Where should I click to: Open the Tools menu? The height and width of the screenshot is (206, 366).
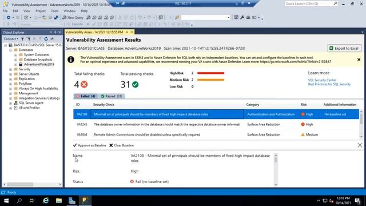point(55,11)
